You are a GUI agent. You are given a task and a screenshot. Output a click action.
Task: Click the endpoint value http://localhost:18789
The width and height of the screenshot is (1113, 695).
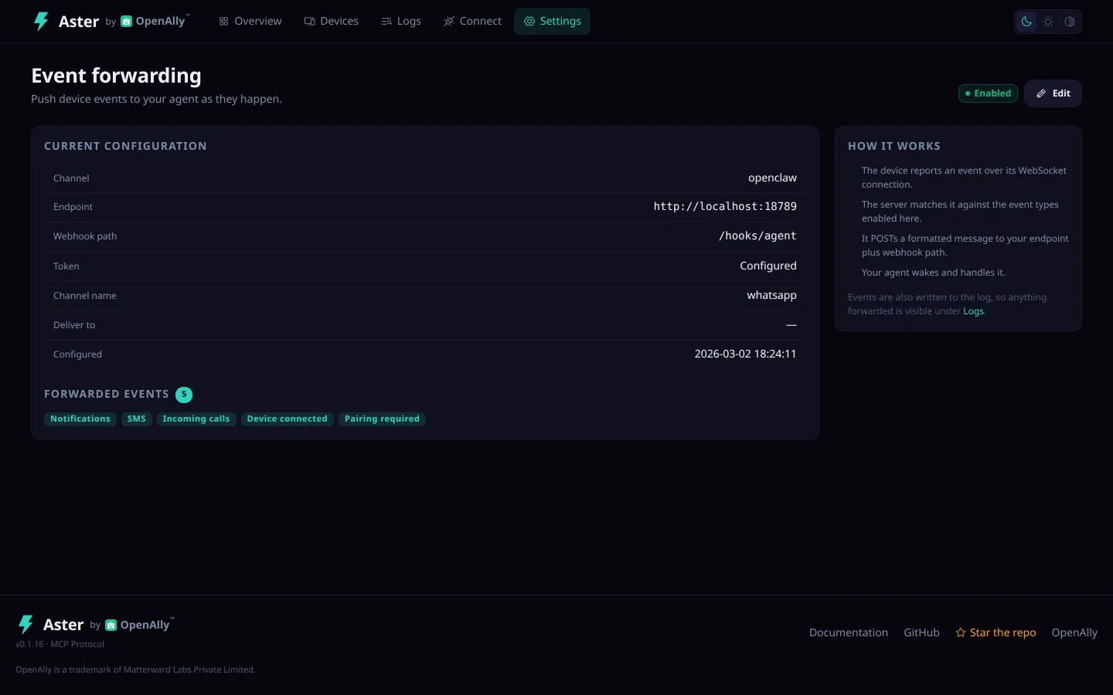725,207
